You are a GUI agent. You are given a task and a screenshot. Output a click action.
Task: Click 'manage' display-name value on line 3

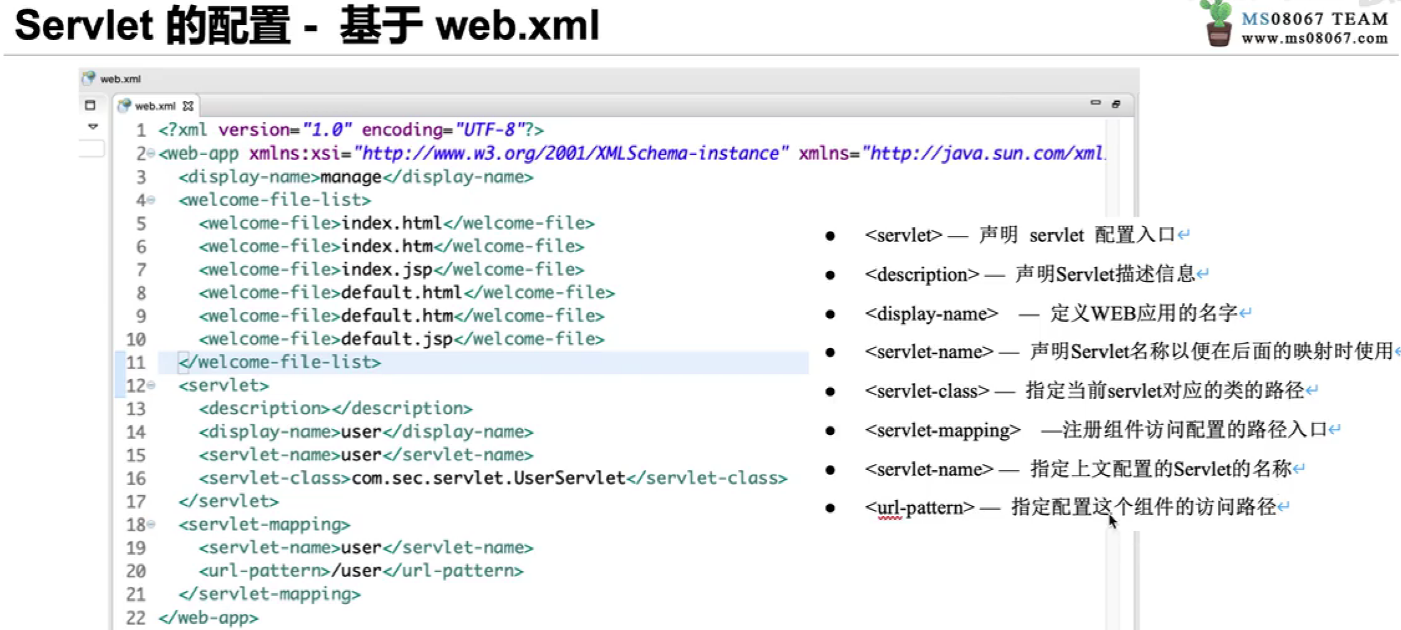click(351, 177)
